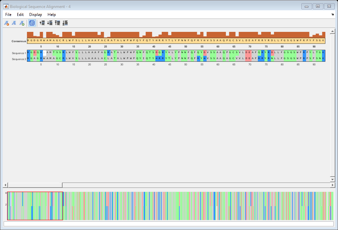338x230 pixels.
Task: Click the vertical scrollbar down arrow
Action: tap(332, 179)
